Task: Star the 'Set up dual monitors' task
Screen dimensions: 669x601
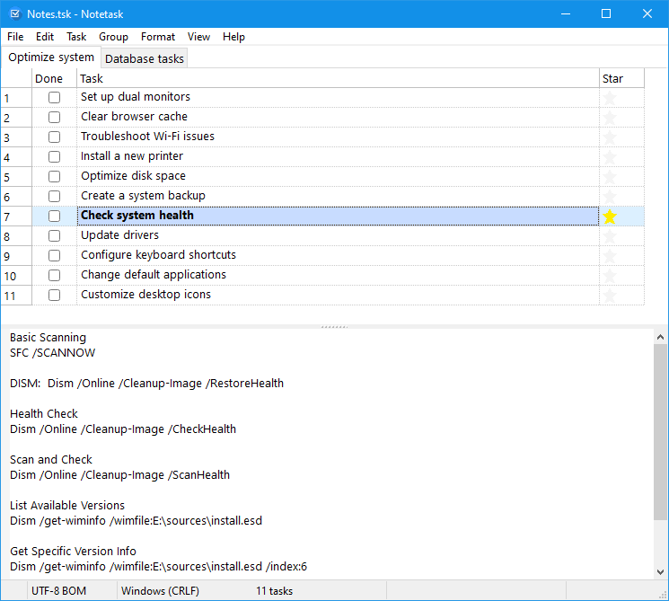Action: pos(610,98)
